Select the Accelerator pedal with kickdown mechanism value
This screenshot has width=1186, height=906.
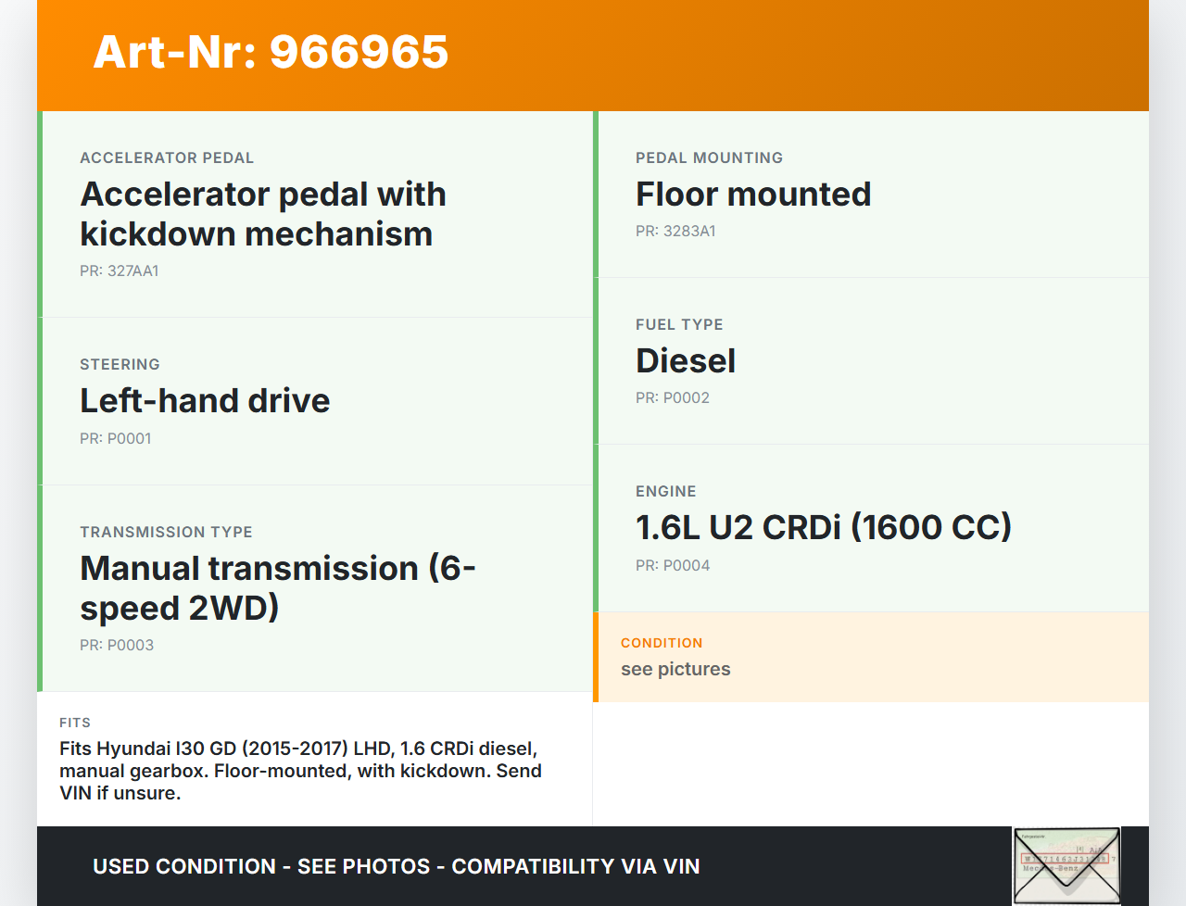[x=263, y=214]
